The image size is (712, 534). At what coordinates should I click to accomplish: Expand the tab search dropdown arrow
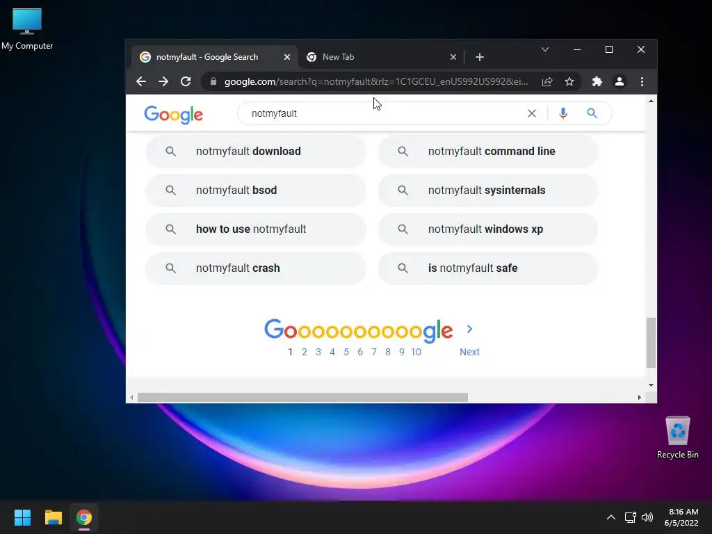tap(545, 49)
